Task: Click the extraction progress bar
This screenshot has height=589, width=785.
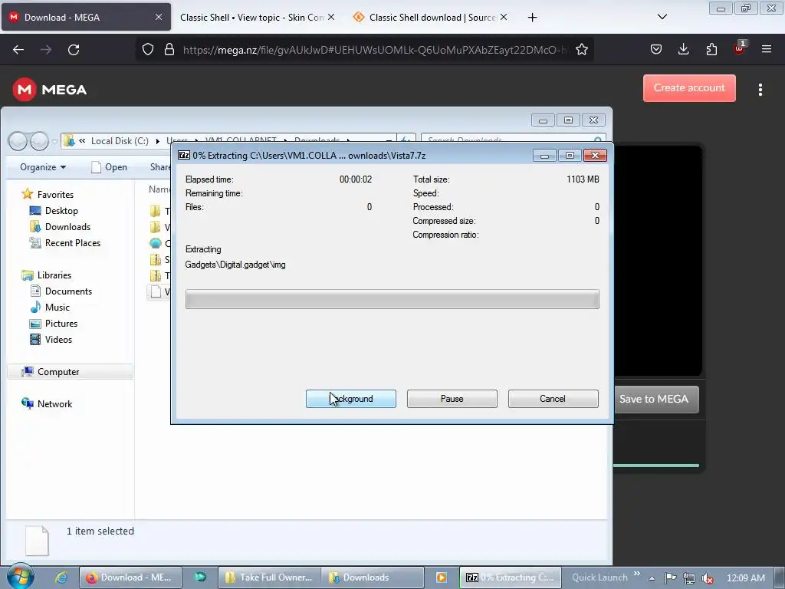Action: [x=392, y=299]
